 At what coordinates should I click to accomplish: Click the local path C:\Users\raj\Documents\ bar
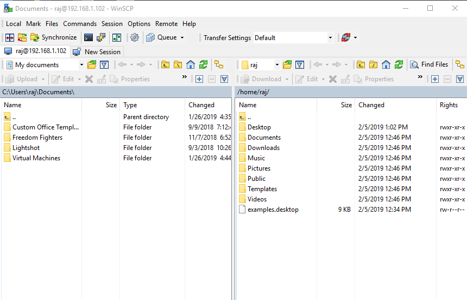coord(116,92)
